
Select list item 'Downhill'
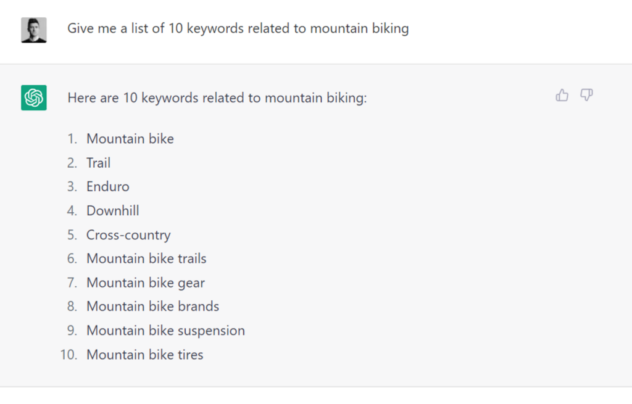(x=113, y=211)
